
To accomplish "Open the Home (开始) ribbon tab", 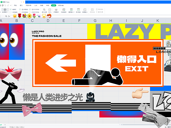I will [x=15, y=5].
